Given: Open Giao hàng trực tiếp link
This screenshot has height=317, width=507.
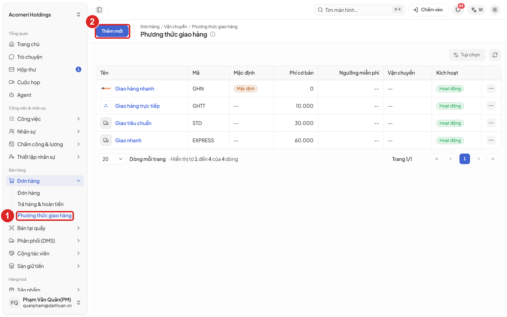Looking at the screenshot, I should tap(137, 106).
